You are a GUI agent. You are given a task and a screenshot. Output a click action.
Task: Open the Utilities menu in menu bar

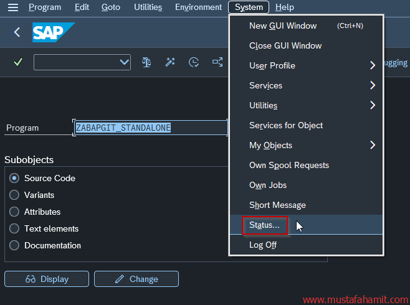click(x=148, y=7)
